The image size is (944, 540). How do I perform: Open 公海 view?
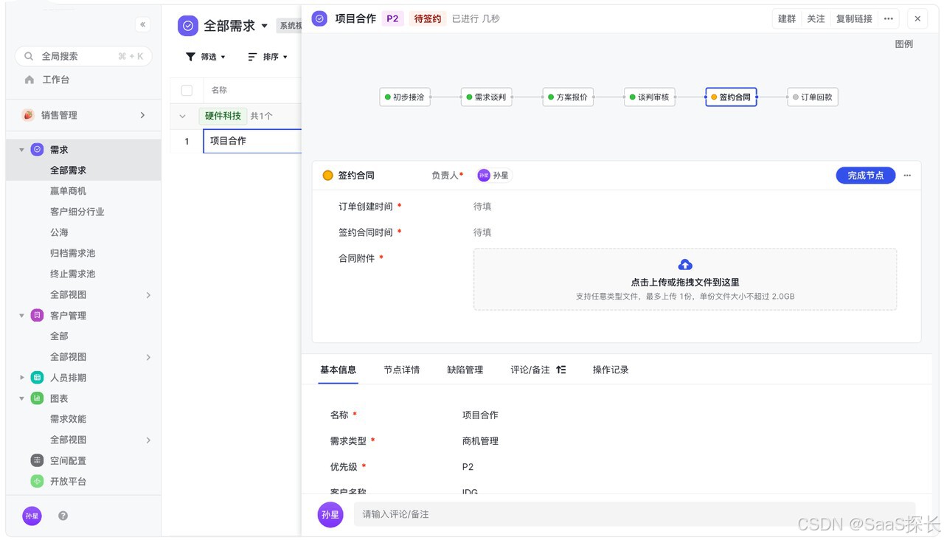tap(59, 232)
